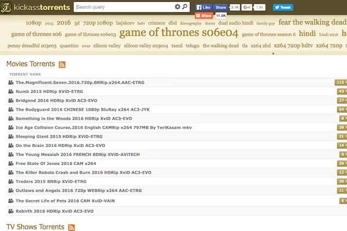Open TV Shows Torrents RSS feed icon
This screenshot has height=231, width=347.
pyautogui.click(x=72, y=227)
